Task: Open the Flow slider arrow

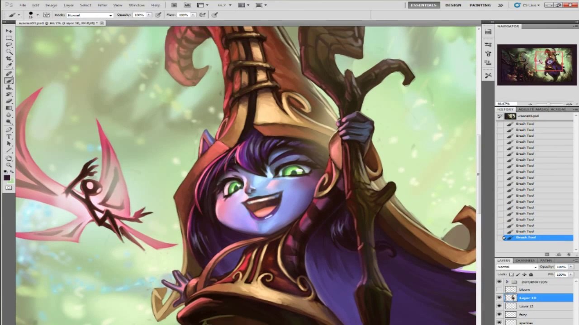Action: pos(193,15)
